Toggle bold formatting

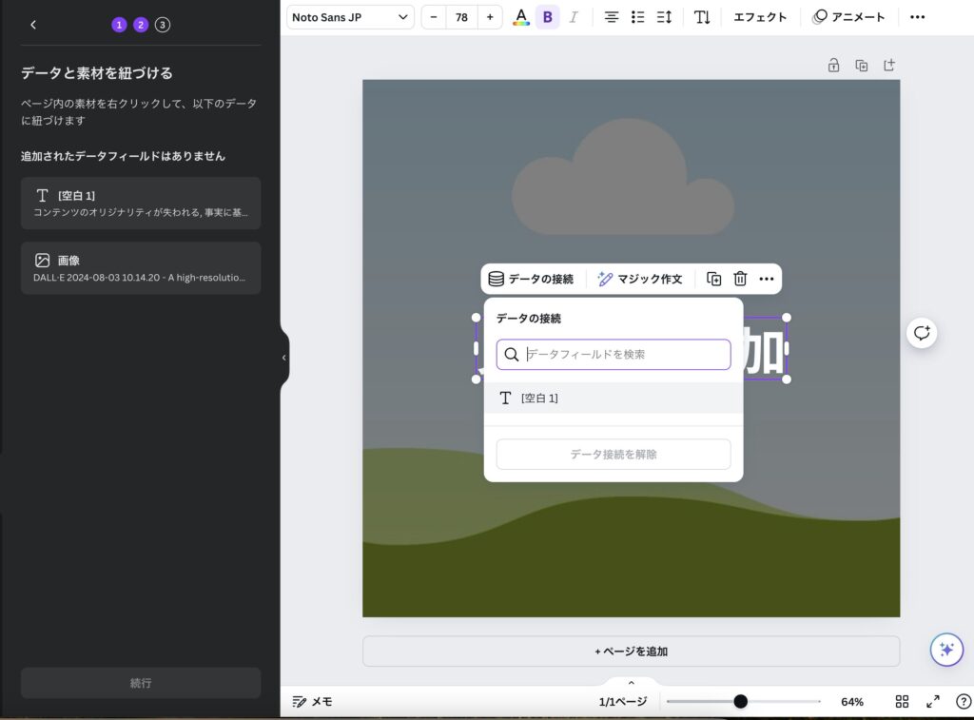(547, 17)
